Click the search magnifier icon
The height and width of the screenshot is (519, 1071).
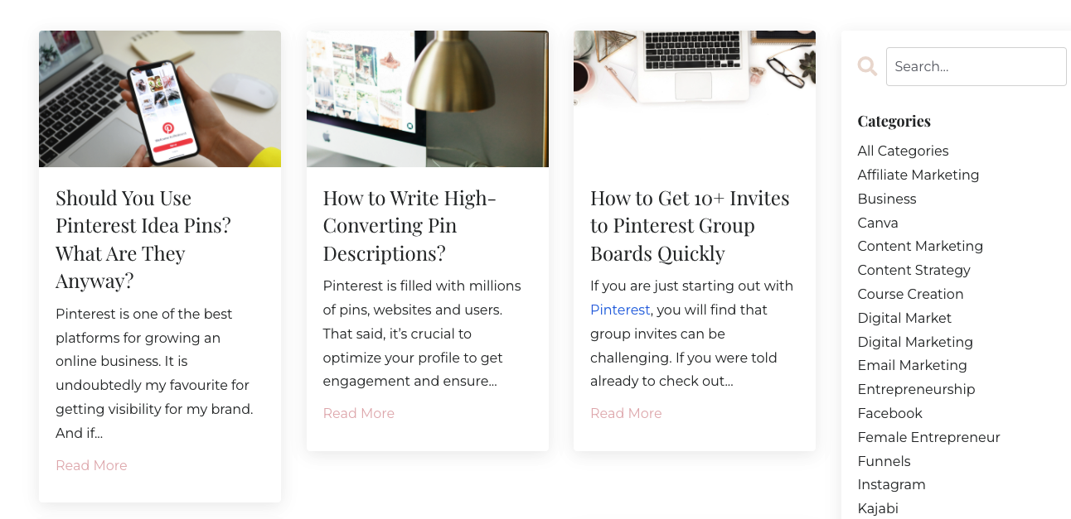click(867, 66)
